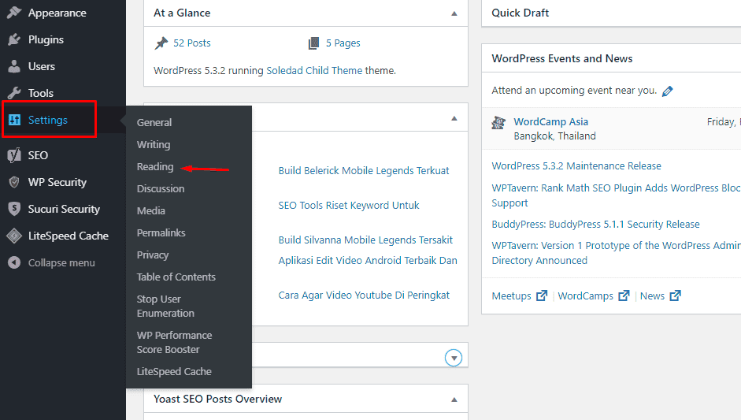Open post Build Silvanna Mobile Legends Tersakit
Image resolution: width=741 pixels, height=420 pixels.
point(365,240)
